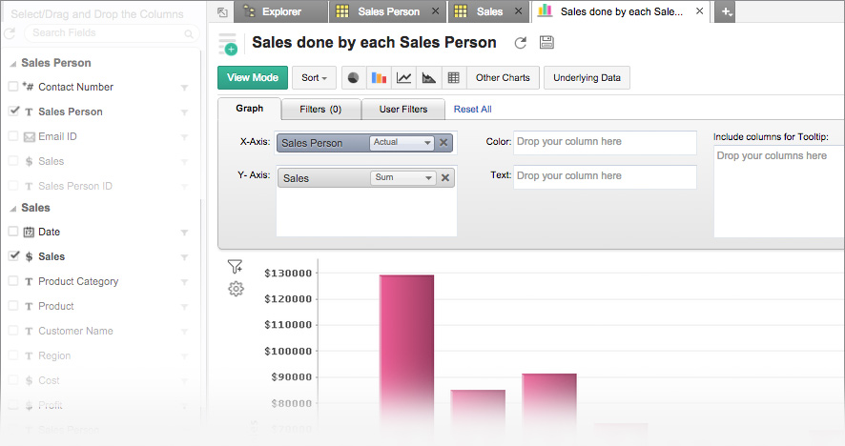Screen dimensions: 845x446
Task: Open the User Filters tab
Action: click(402, 110)
